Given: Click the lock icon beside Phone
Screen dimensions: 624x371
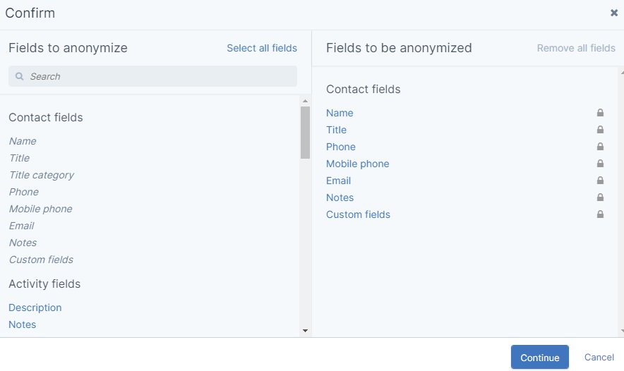Looking at the screenshot, I should pyautogui.click(x=600, y=146).
